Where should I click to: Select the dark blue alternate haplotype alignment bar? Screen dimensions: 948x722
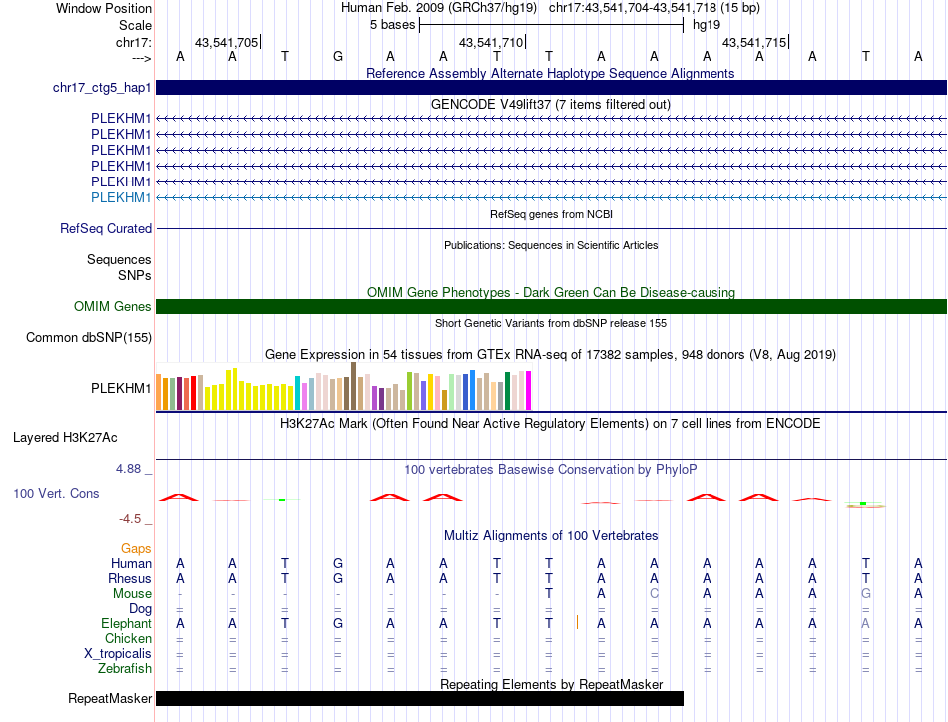pyautogui.click(x=551, y=88)
